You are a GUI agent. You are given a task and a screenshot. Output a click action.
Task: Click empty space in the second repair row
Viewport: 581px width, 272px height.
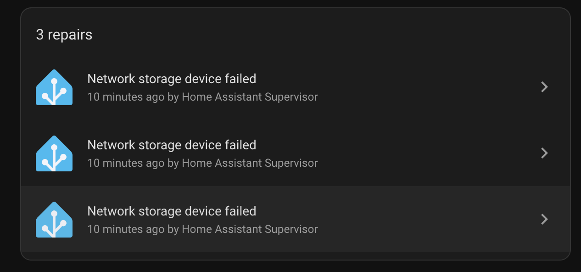pos(413,153)
